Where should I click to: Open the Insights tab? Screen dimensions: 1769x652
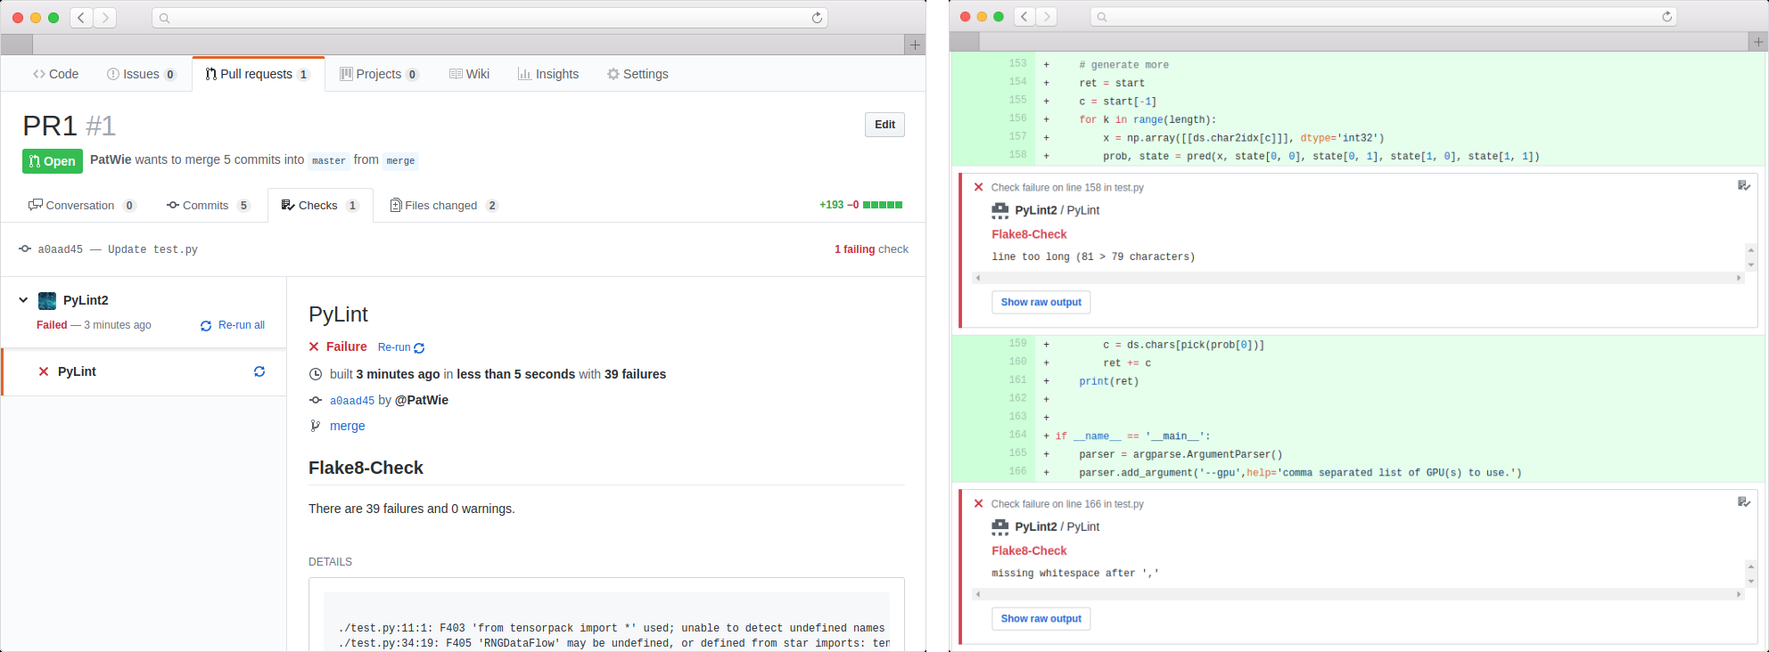[548, 74]
